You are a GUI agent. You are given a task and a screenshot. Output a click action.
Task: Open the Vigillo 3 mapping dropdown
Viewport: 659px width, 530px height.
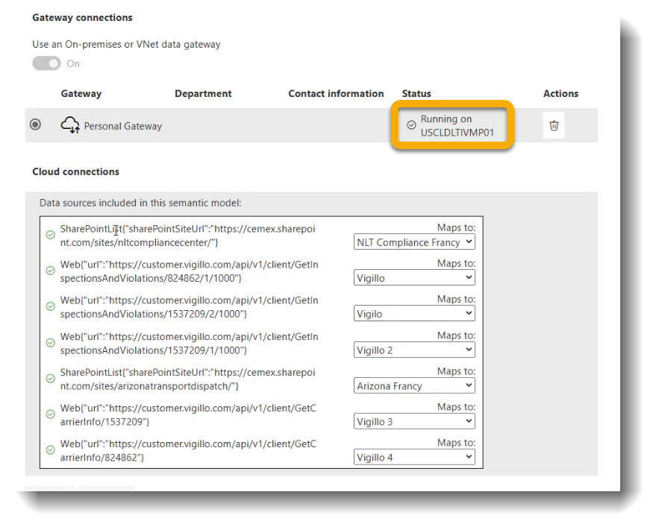point(414,421)
